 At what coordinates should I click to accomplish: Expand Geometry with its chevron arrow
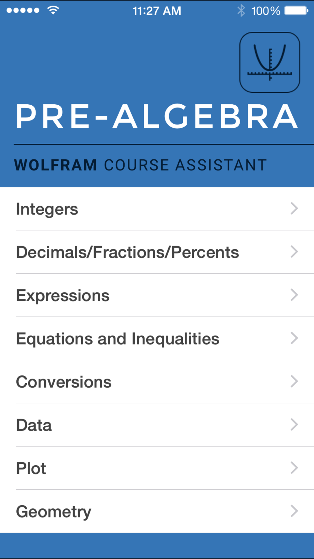click(x=294, y=511)
